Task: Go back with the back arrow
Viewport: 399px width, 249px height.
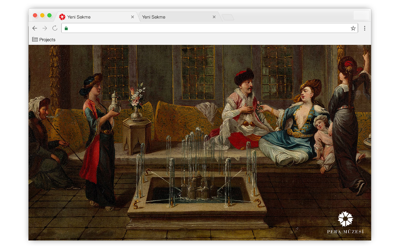Action: (x=35, y=28)
